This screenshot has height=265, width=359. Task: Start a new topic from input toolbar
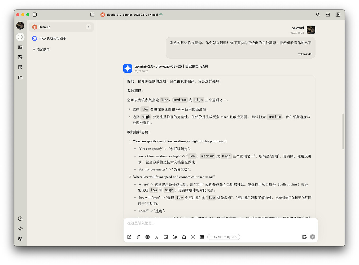pos(129,237)
